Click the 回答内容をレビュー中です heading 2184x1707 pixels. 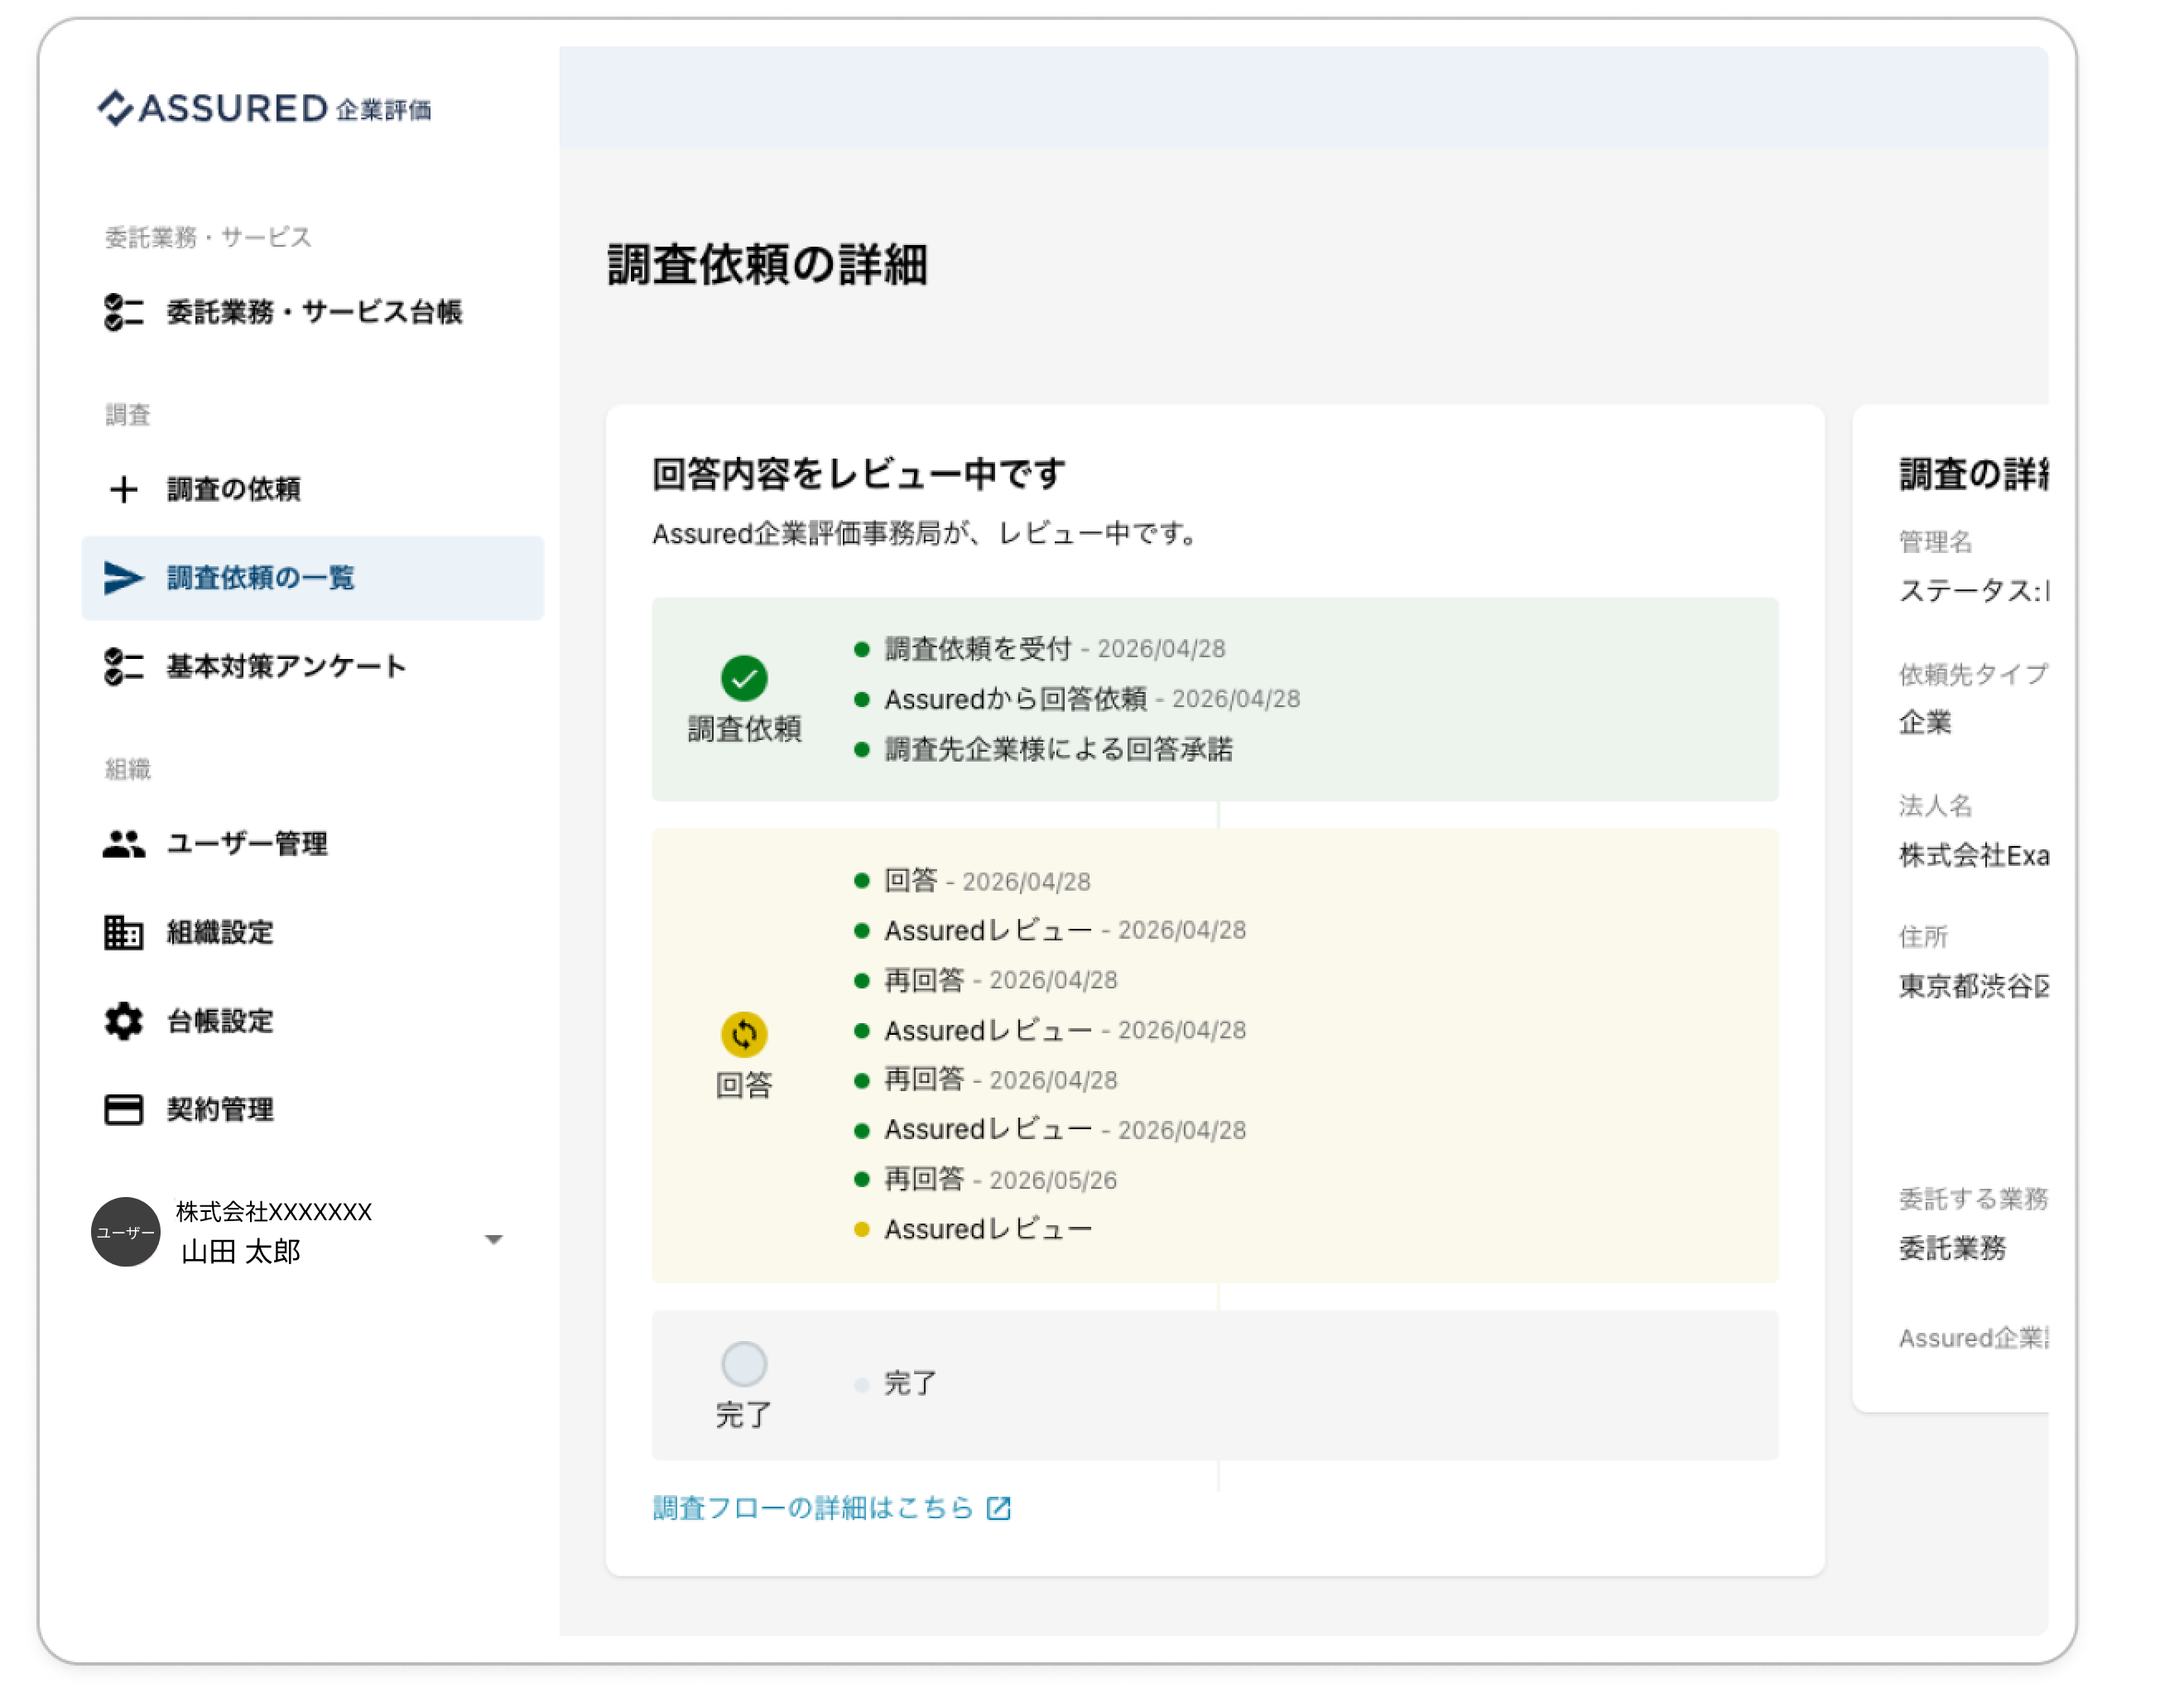click(859, 475)
